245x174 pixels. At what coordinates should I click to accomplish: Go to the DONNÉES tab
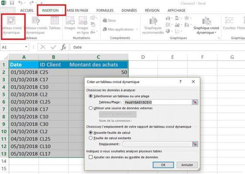click(x=129, y=10)
